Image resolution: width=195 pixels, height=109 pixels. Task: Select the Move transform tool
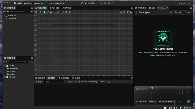[x=44, y=12]
